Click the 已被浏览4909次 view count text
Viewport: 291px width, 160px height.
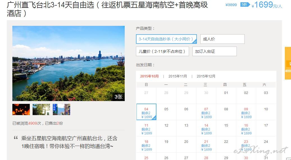tap(27, 123)
